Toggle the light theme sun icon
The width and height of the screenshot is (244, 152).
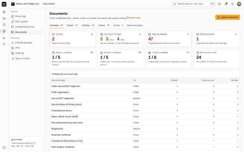click(x=232, y=4)
